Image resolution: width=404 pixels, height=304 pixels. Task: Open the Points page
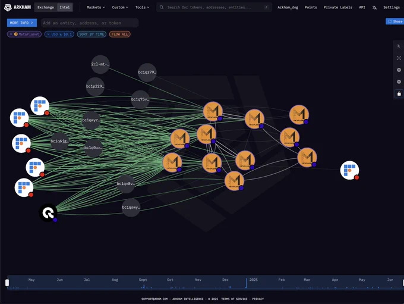point(311,7)
